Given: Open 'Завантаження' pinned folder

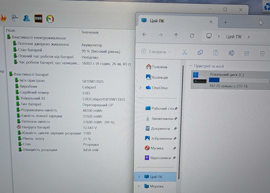Looking at the screenshot, I should (161, 119).
